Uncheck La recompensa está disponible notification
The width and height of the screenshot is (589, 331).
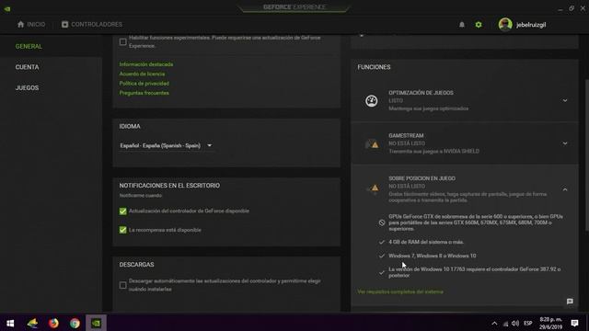pos(122,230)
